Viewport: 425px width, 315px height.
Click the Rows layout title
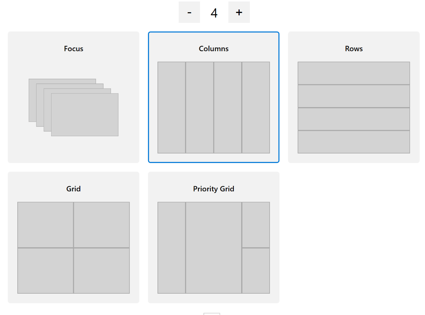(x=354, y=49)
